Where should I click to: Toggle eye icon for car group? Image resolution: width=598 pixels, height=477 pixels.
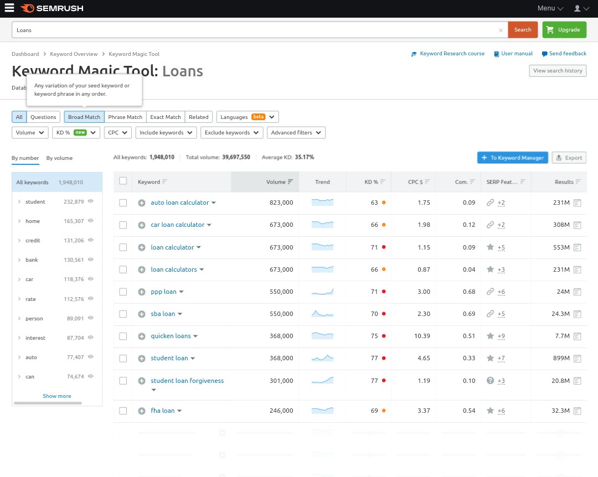click(91, 279)
